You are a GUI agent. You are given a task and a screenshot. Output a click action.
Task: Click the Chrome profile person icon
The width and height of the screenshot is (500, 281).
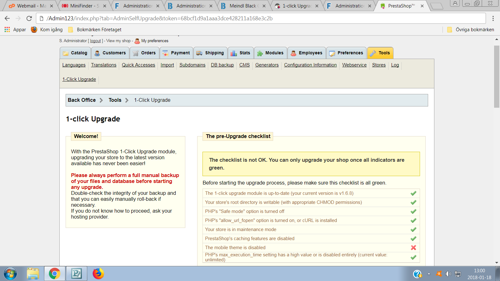[x=455, y=3]
